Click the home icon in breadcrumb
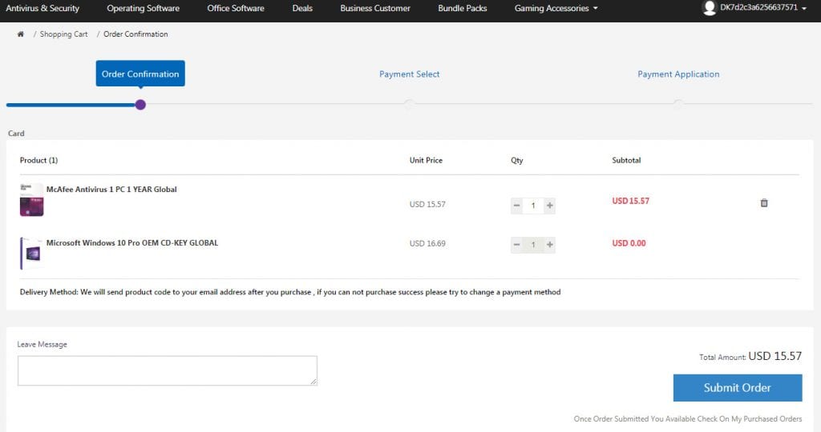This screenshot has height=432, width=821. pyautogui.click(x=20, y=34)
